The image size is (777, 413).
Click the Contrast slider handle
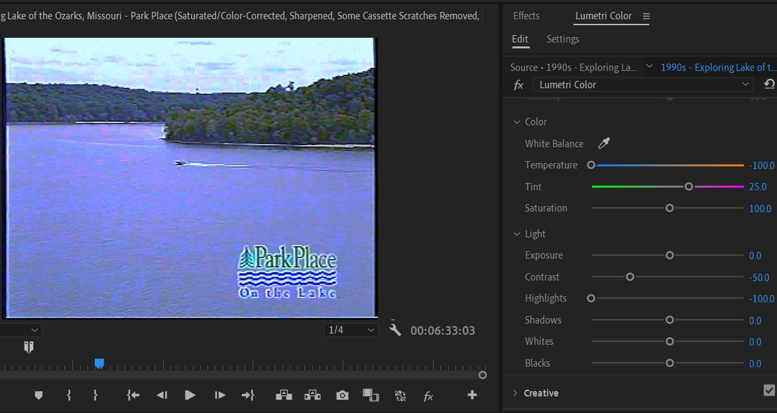630,277
